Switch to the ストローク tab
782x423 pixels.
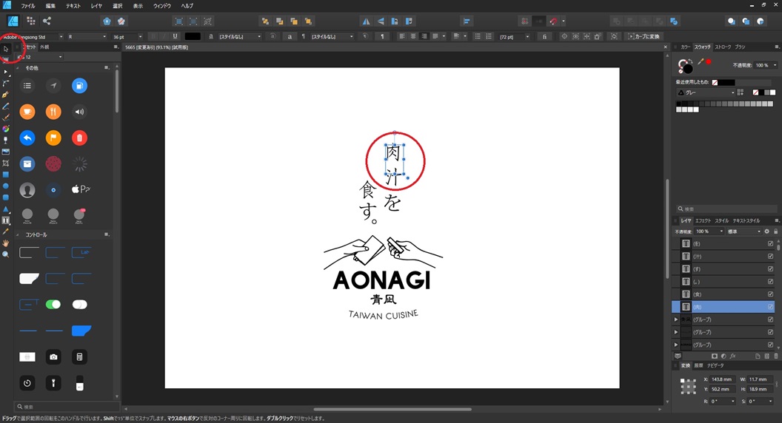click(x=723, y=47)
